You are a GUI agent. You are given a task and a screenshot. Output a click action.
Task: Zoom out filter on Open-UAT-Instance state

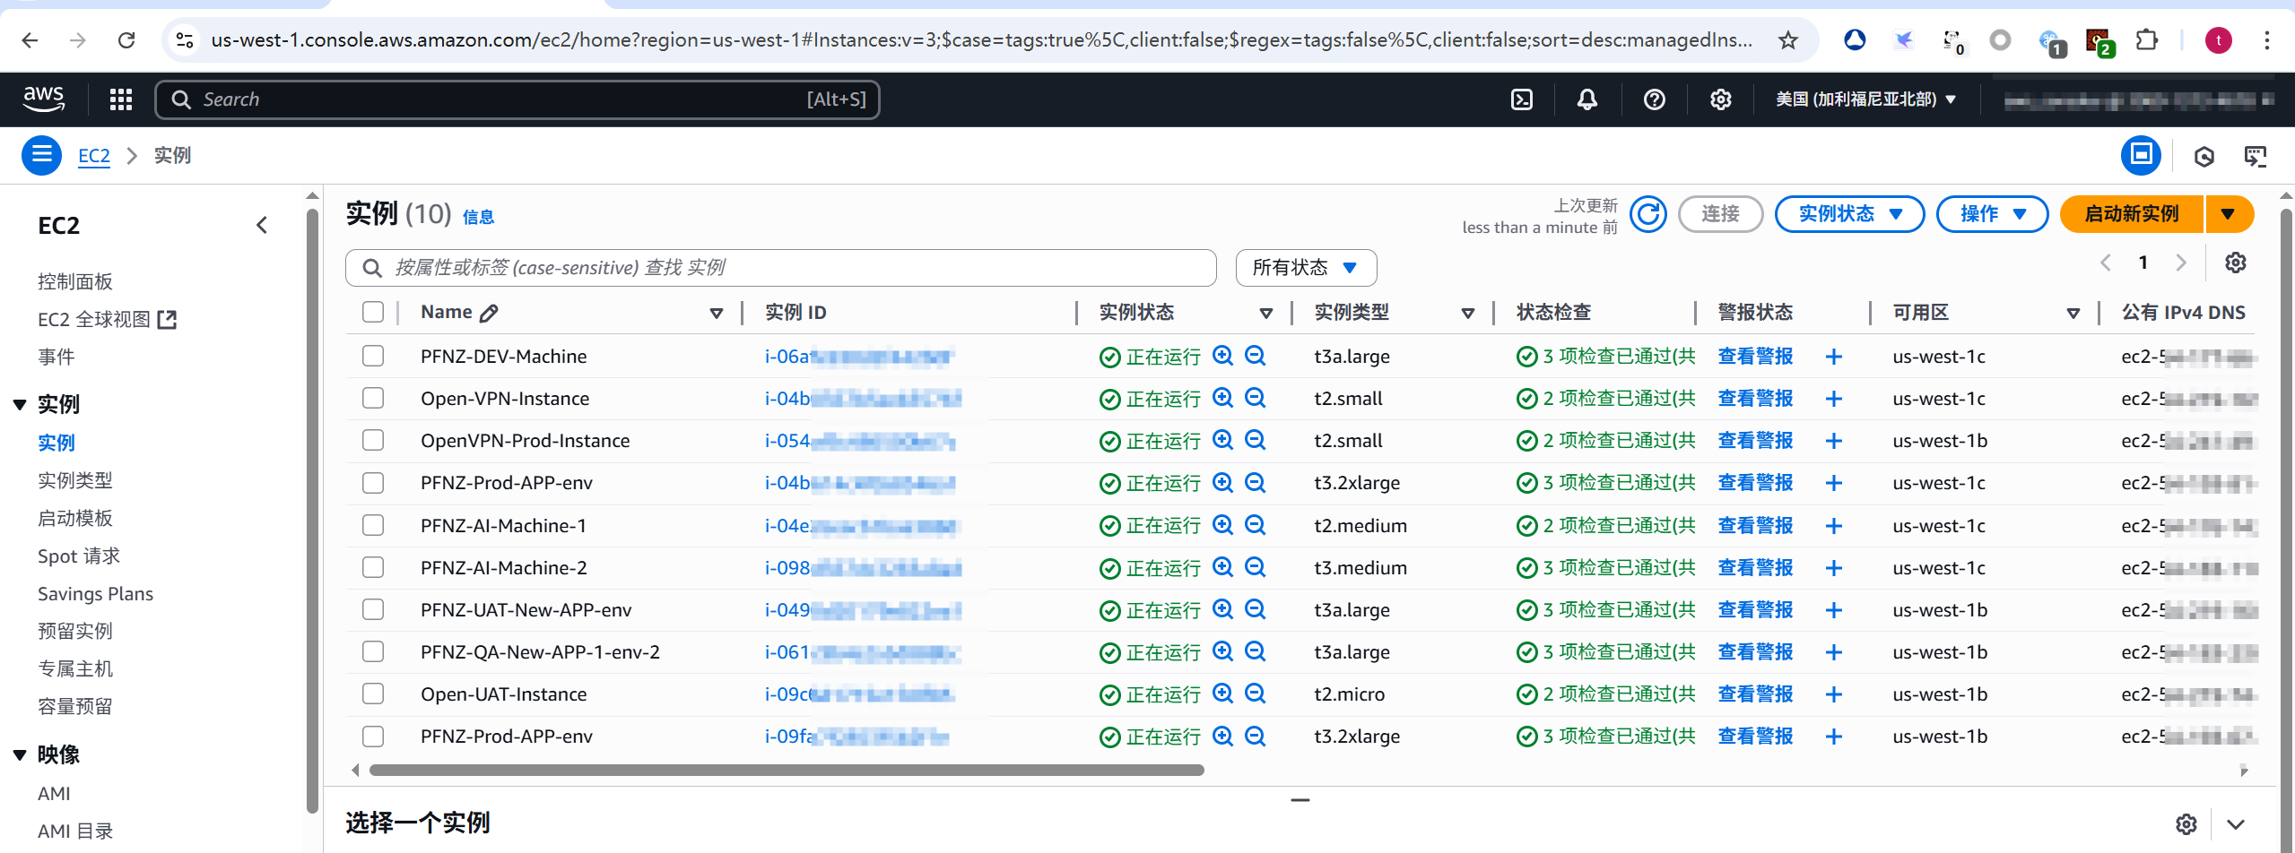point(1256,694)
